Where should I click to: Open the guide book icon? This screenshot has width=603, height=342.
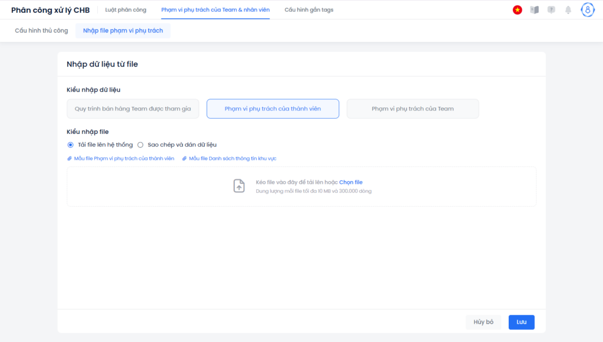tap(534, 10)
